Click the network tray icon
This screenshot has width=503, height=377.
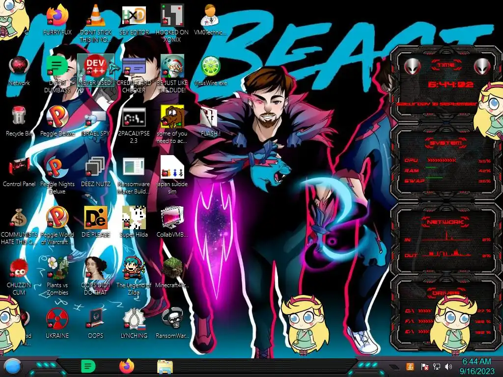tap(436, 366)
